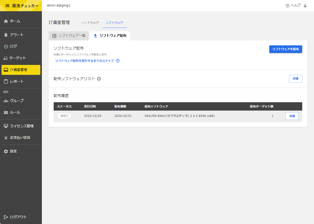Image resolution: width=314 pixels, height=224 pixels.
Task: Open ルール in sidebar
Action: [x=21, y=112]
